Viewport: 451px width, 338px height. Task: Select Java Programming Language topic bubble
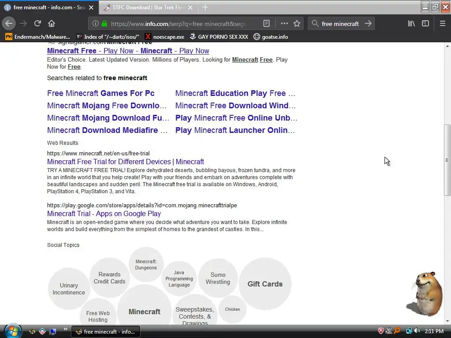tap(179, 279)
